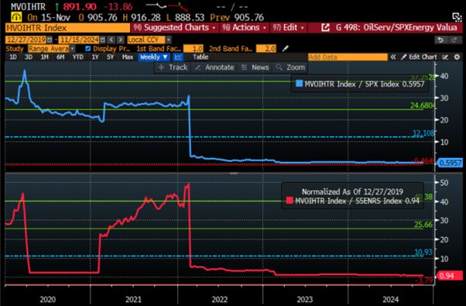Click the pop-out window icon at top right
Viewport: 466px width, 306px height.
coord(457,17)
